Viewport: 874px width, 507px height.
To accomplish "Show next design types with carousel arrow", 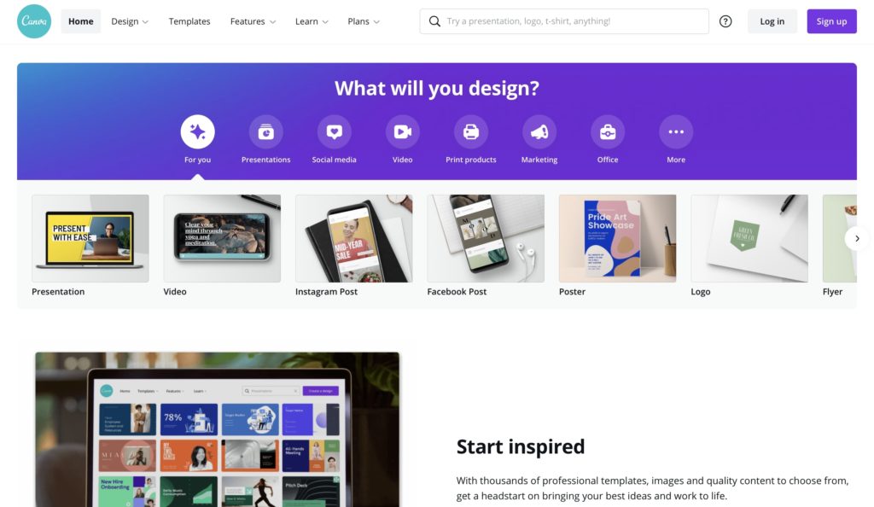I will [857, 238].
